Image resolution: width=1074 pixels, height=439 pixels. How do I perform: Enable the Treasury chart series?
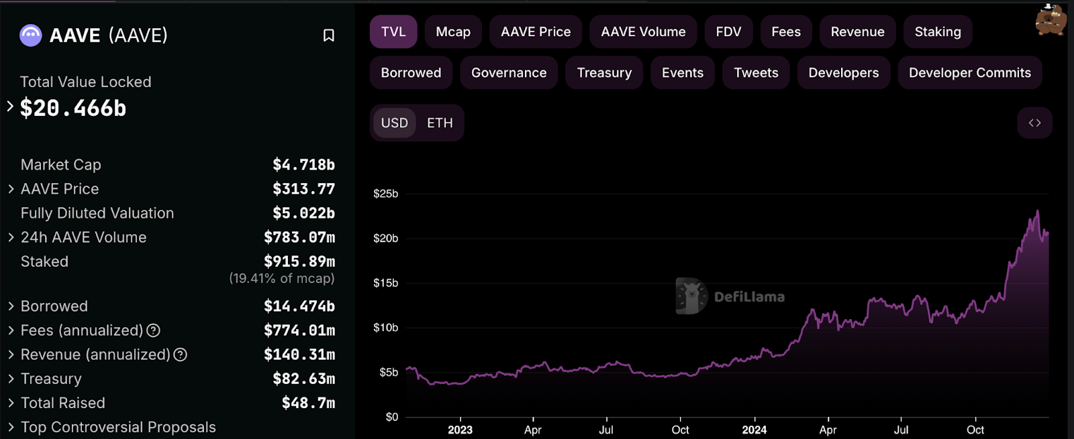point(604,72)
